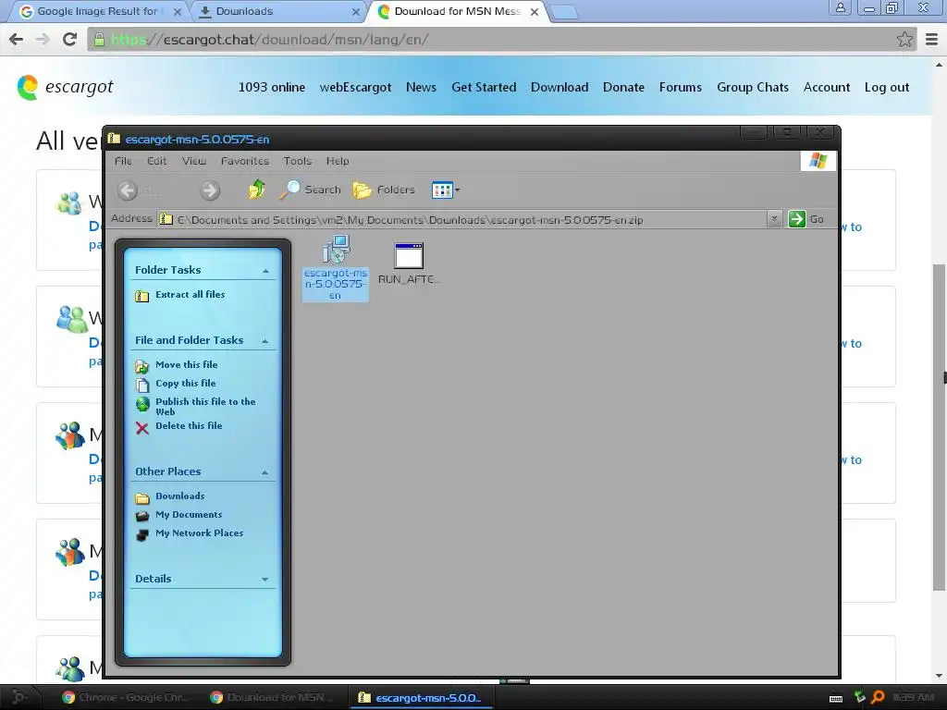Open the Favorites menu
This screenshot has height=710, width=947.
click(244, 161)
